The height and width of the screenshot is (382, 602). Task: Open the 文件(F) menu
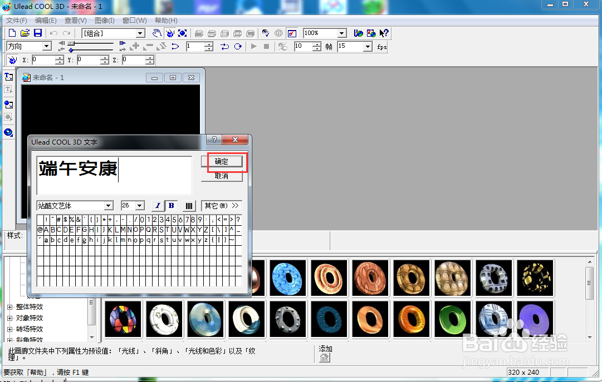click(17, 21)
